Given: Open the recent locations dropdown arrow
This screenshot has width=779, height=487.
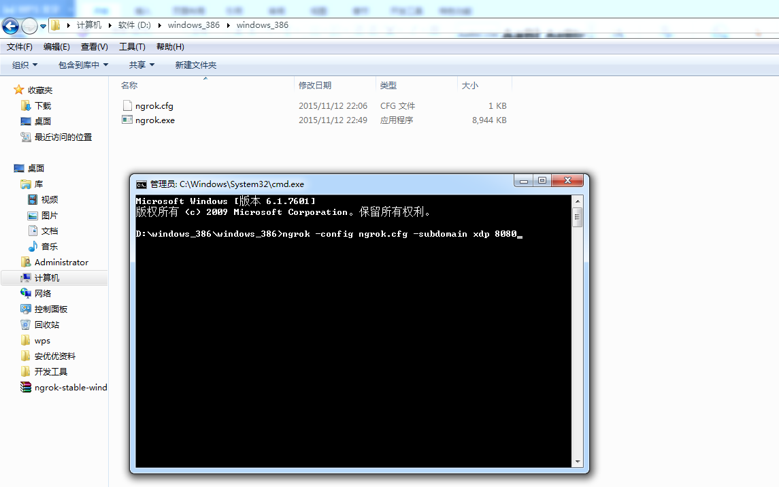Looking at the screenshot, I should 44,27.
